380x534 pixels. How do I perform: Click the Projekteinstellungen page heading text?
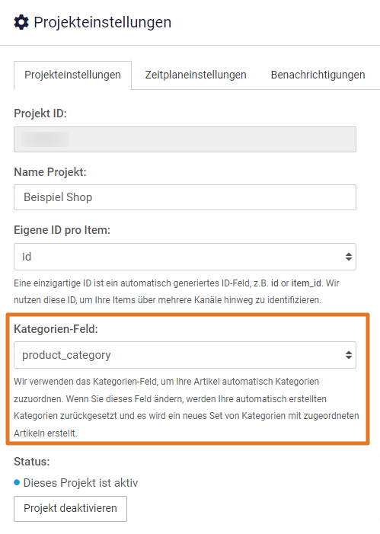point(103,22)
